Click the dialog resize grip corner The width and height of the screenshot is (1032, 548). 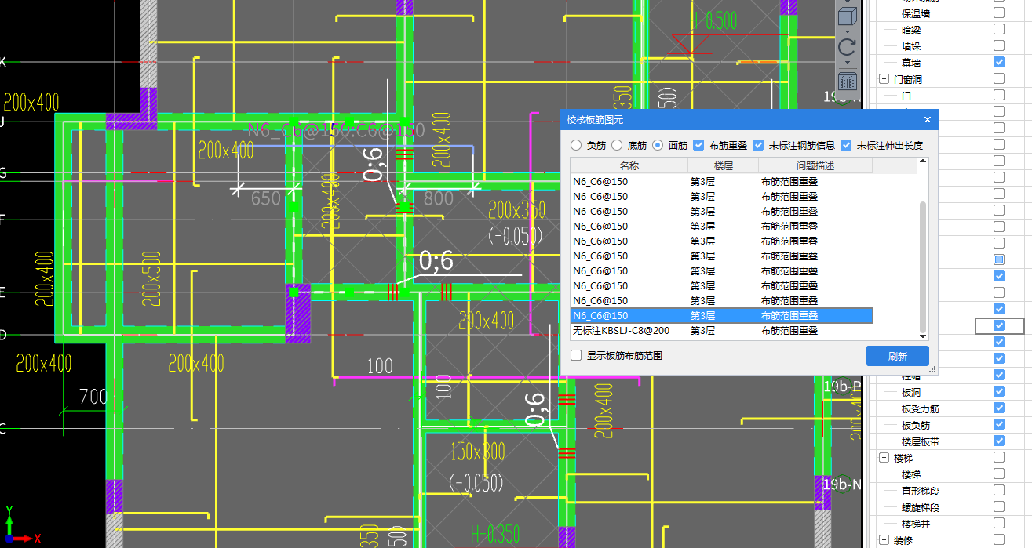pyautogui.click(x=932, y=370)
